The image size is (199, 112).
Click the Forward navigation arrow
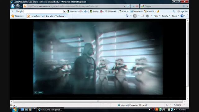tap(18, 6)
